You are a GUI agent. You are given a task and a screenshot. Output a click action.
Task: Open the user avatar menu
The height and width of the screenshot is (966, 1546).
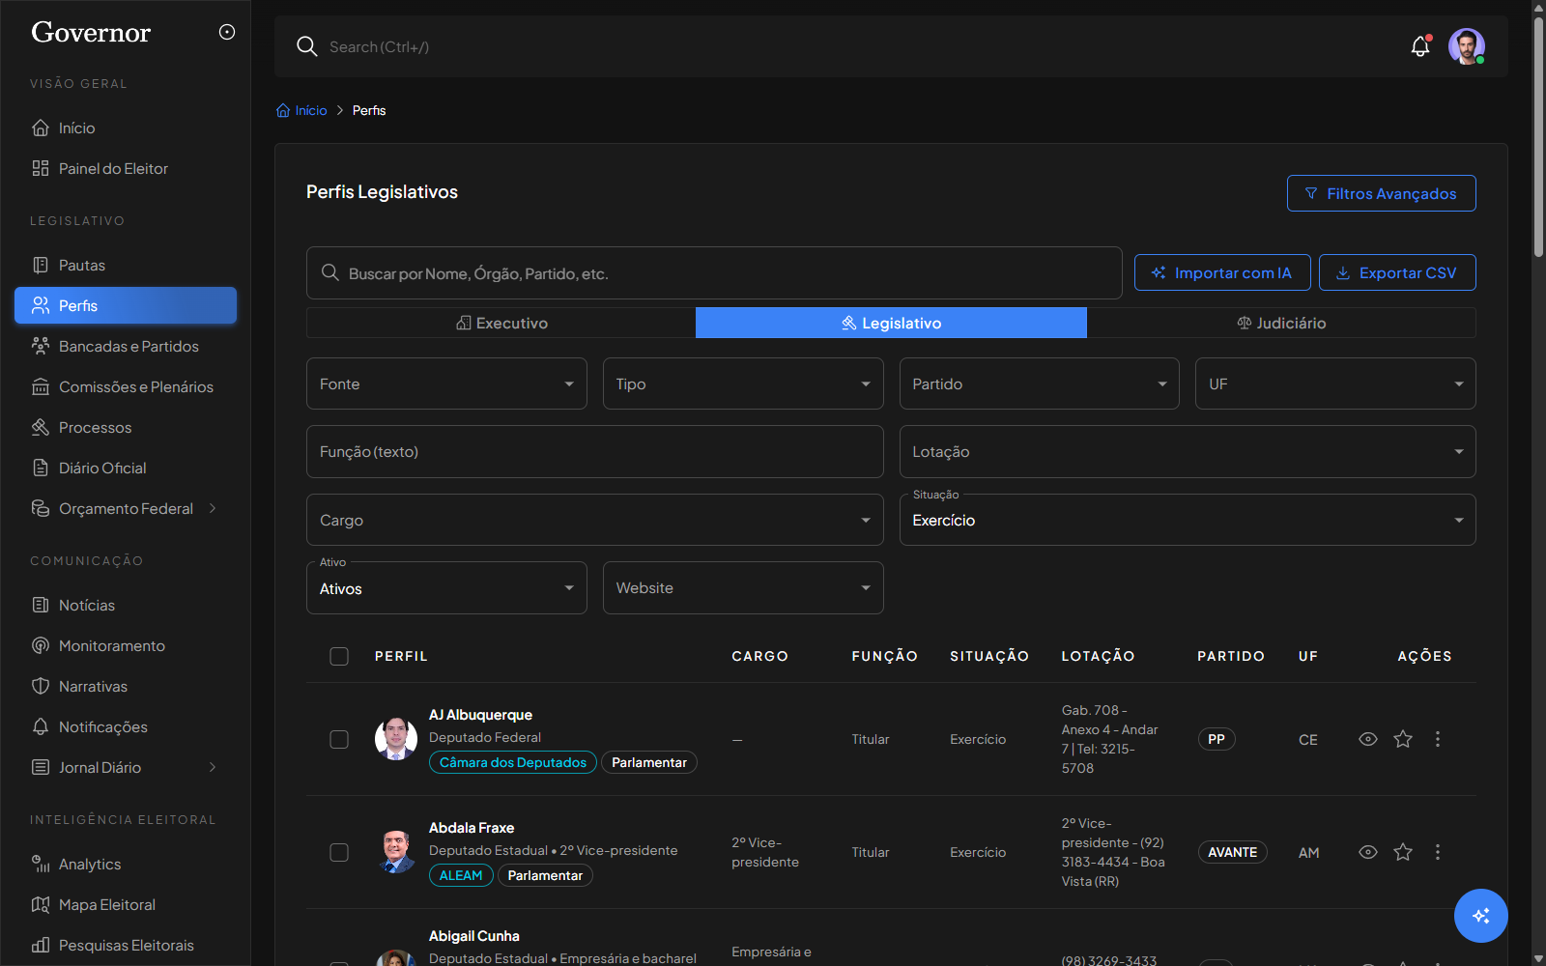pos(1466,46)
